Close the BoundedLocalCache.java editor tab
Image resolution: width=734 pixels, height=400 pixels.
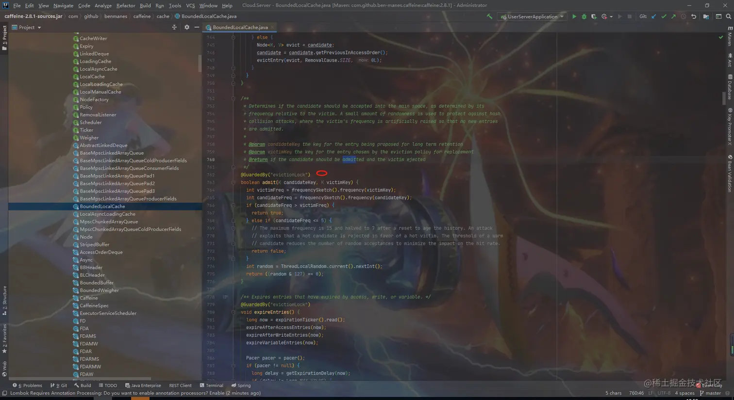[x=272, y=27]
